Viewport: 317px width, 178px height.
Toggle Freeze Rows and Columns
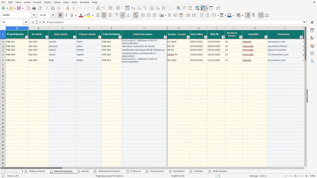203,8
